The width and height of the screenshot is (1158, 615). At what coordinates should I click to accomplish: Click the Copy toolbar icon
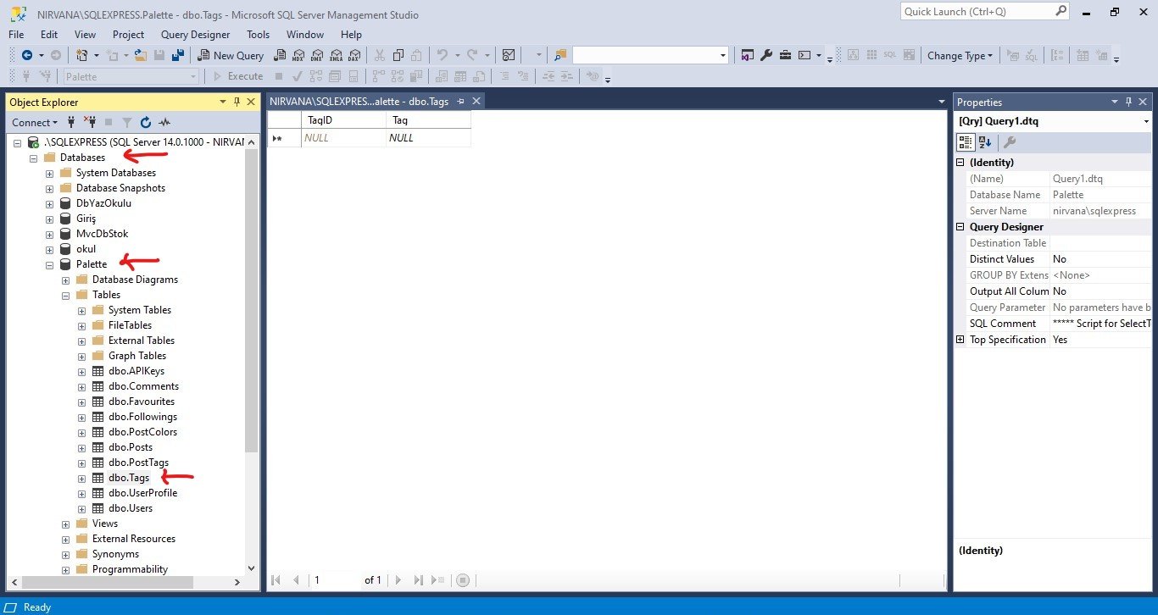[x=398, y=55]
